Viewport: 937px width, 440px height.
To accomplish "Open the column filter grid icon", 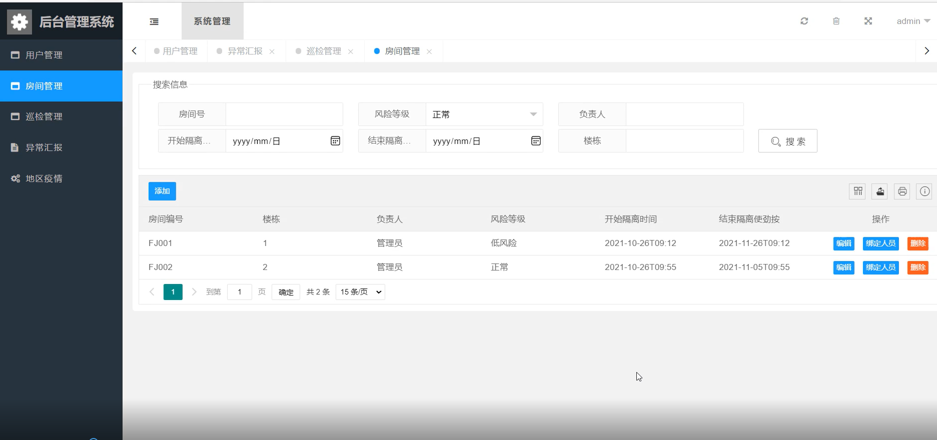I will (857, 191).
